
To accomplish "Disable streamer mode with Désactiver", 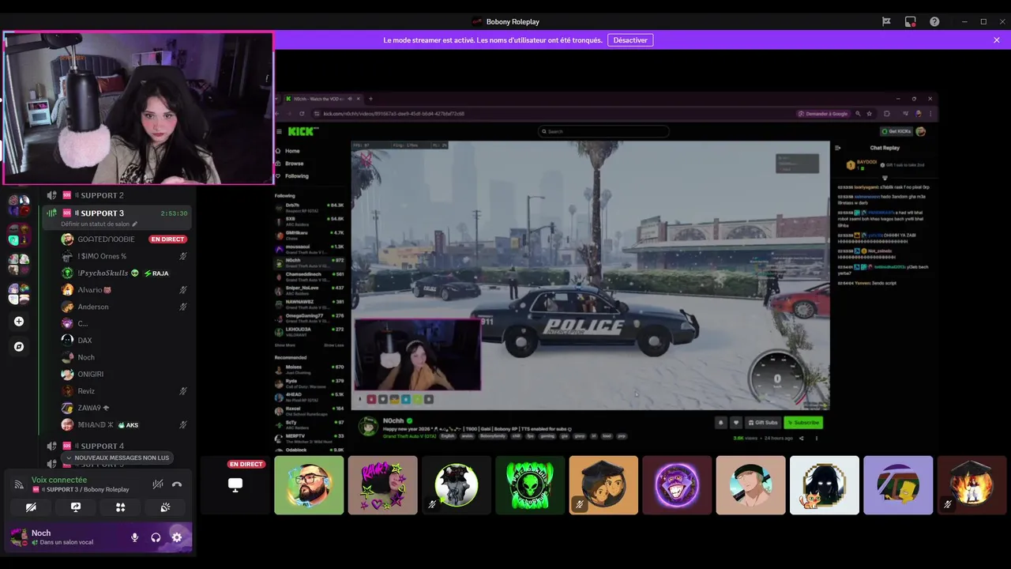I will point(630,40).
